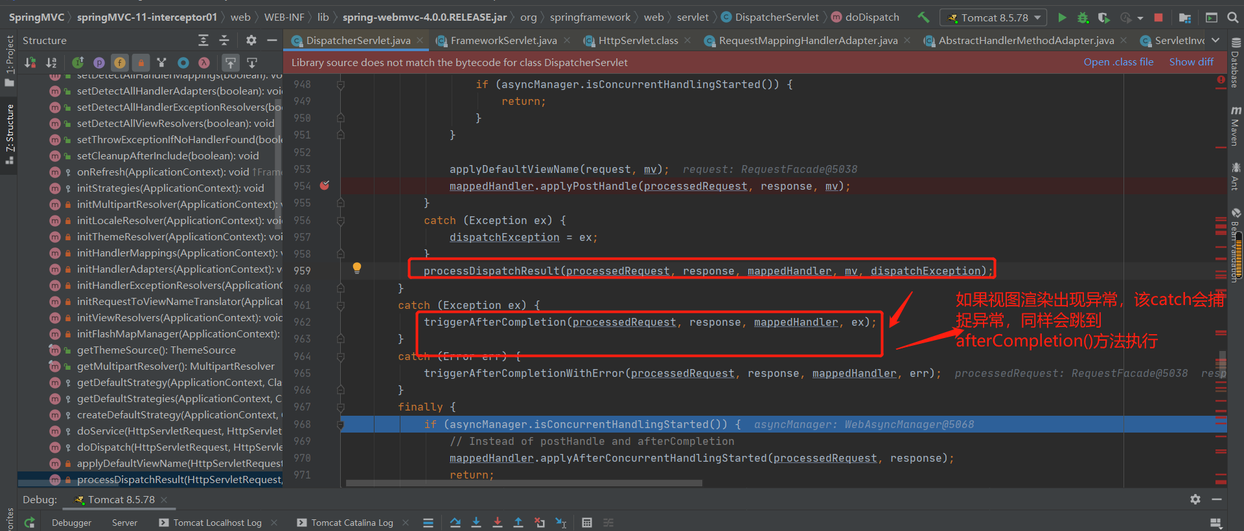Click the Open .class file link
The width and height of the screenshot is (1244, 531).
click(x=1118, y=62)
